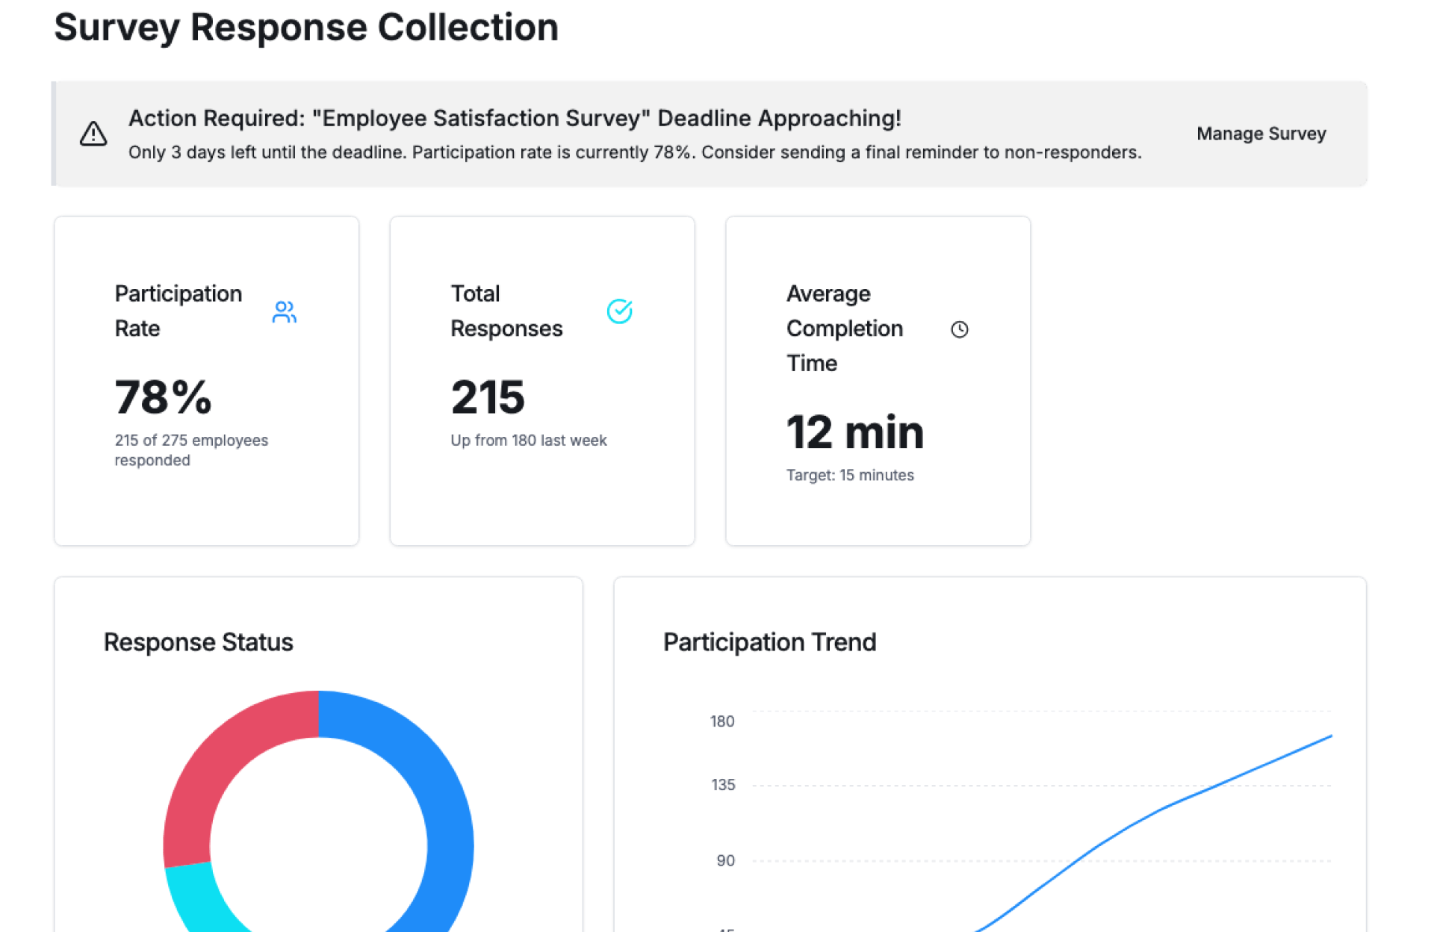The width and height of the screenshot is (1434, 932).
Task: Click the people icon on Participation Rate
Action: click(x=284, y=311)
